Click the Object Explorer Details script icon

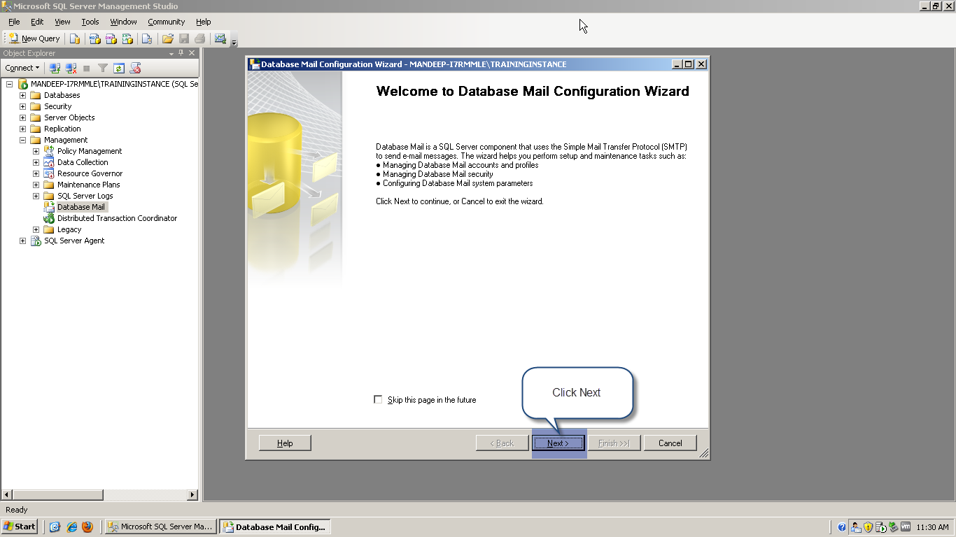(136, 68)
